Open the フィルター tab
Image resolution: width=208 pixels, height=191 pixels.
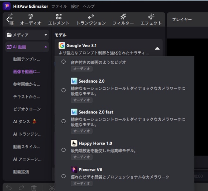click(x=123, y=20)
